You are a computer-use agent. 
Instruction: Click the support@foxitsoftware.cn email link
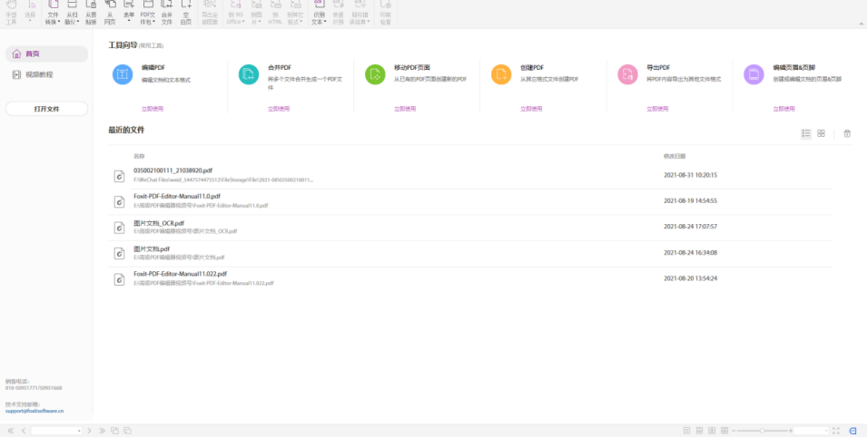35,411
